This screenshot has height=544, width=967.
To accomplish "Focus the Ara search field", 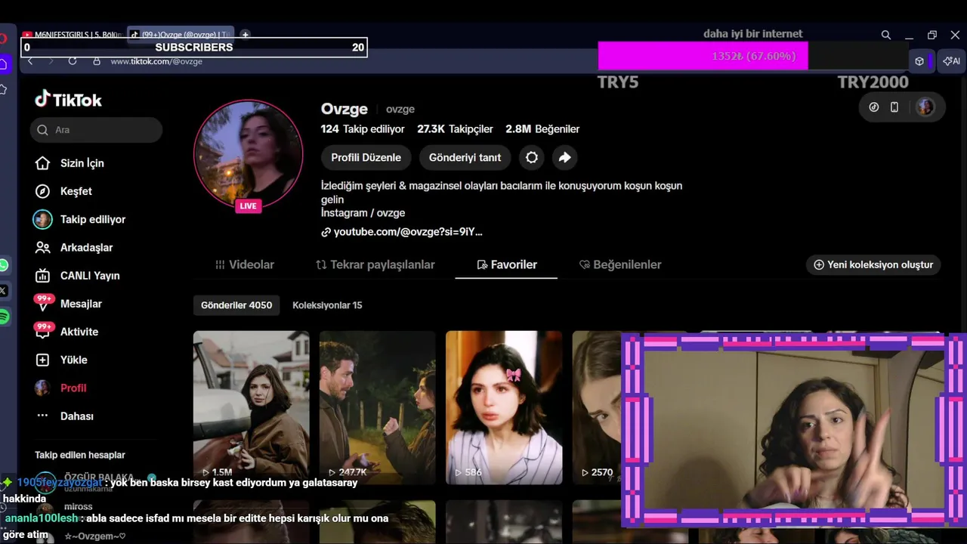I will (x=97, y=130).
